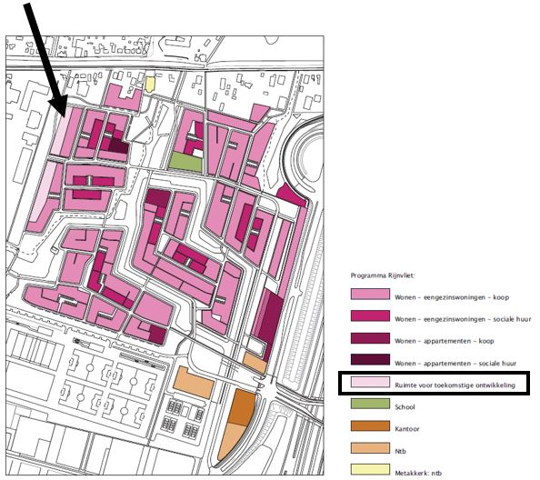Click the yellow Metakkerk legend swatch

click(x=370, y=470)
